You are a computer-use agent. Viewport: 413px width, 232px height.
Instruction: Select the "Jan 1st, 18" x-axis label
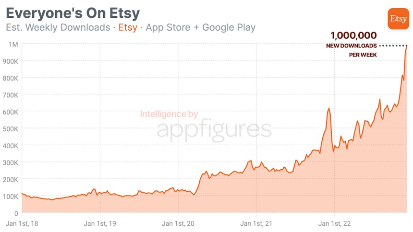[22, 223]
